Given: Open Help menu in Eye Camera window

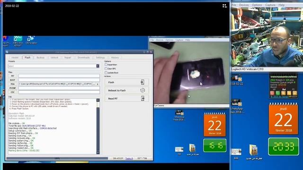Looking at the screenshot, I should (187, 40).
